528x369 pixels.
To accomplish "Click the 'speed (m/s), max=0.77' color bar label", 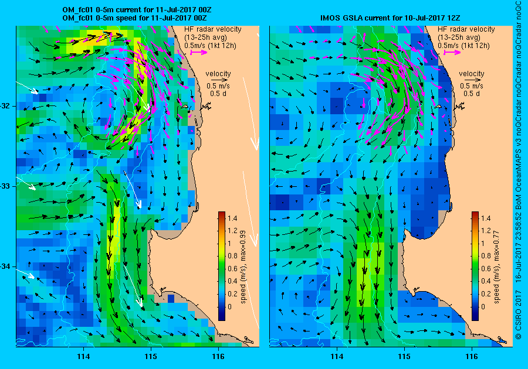I will (496, 267).
